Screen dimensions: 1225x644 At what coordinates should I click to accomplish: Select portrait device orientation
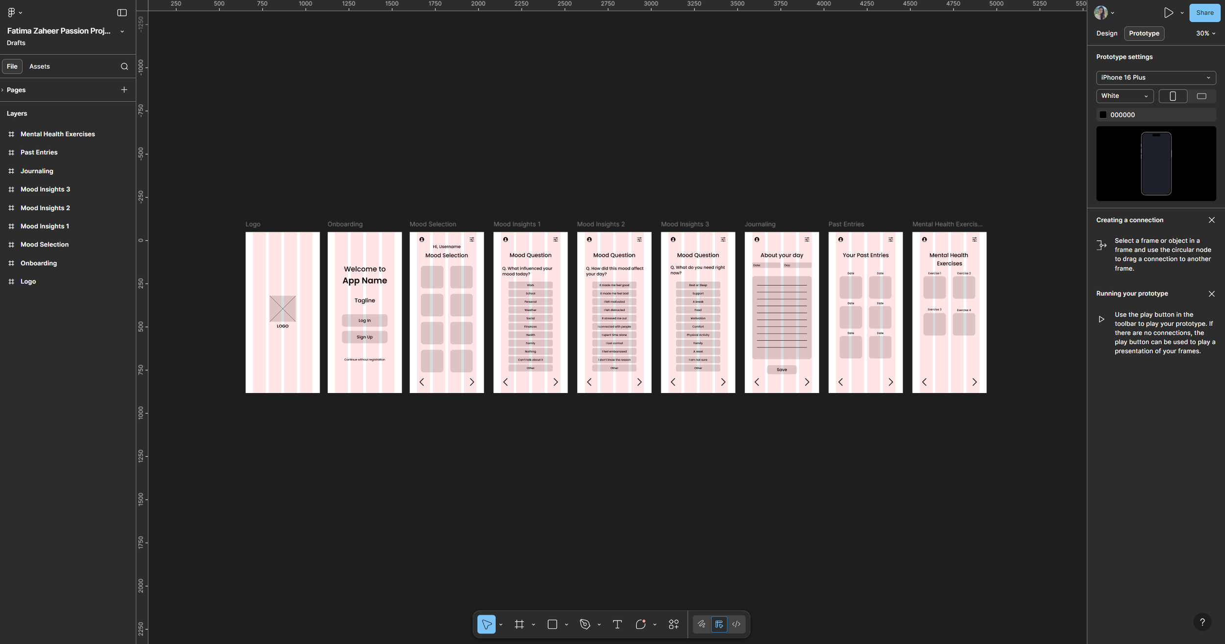tap(1173, 96)
